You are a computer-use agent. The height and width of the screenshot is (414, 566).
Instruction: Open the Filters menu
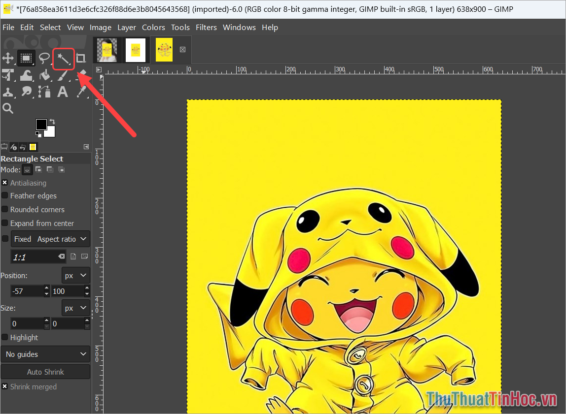coord(206,28)
